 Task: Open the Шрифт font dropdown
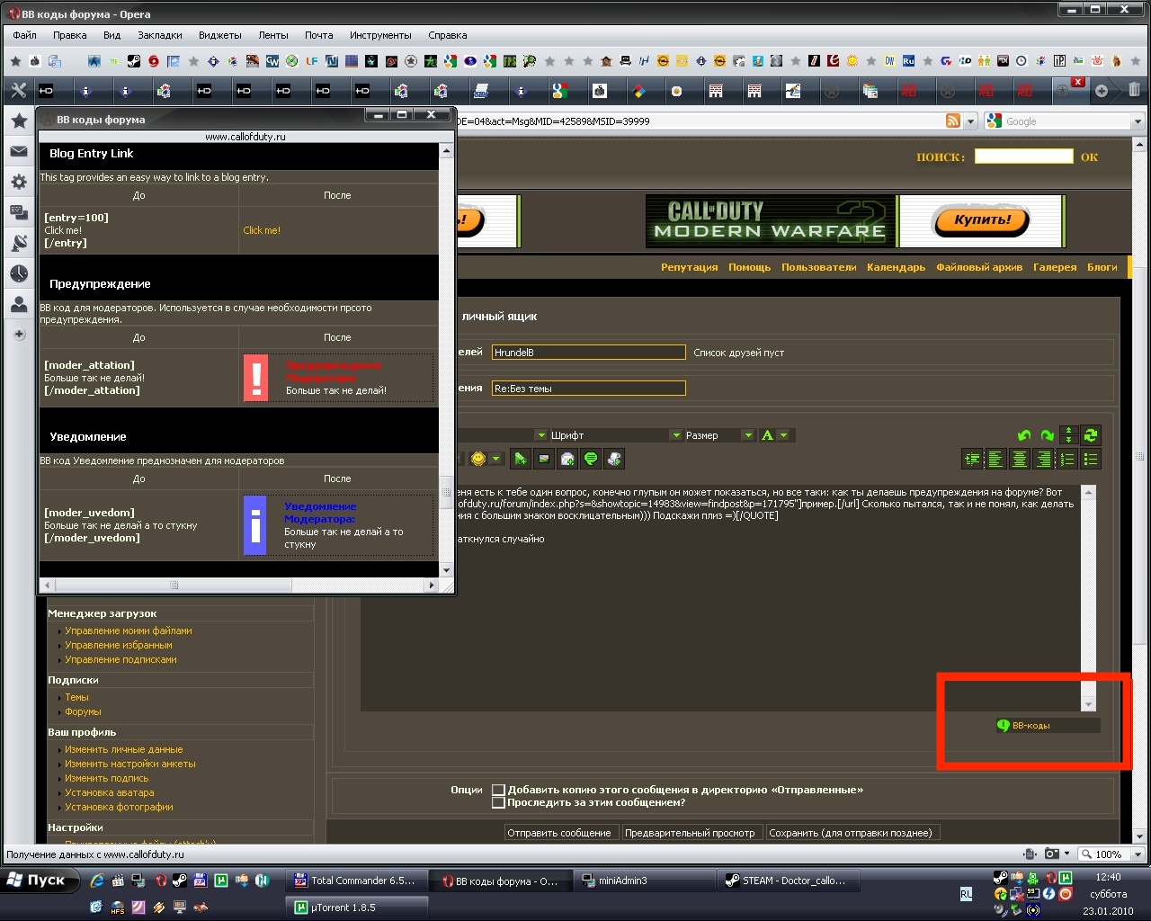point(616,435)
